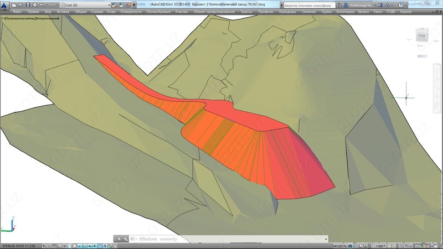Click the Undo arrow icon
Screen dimensions: 443x249
coord(42,4)
